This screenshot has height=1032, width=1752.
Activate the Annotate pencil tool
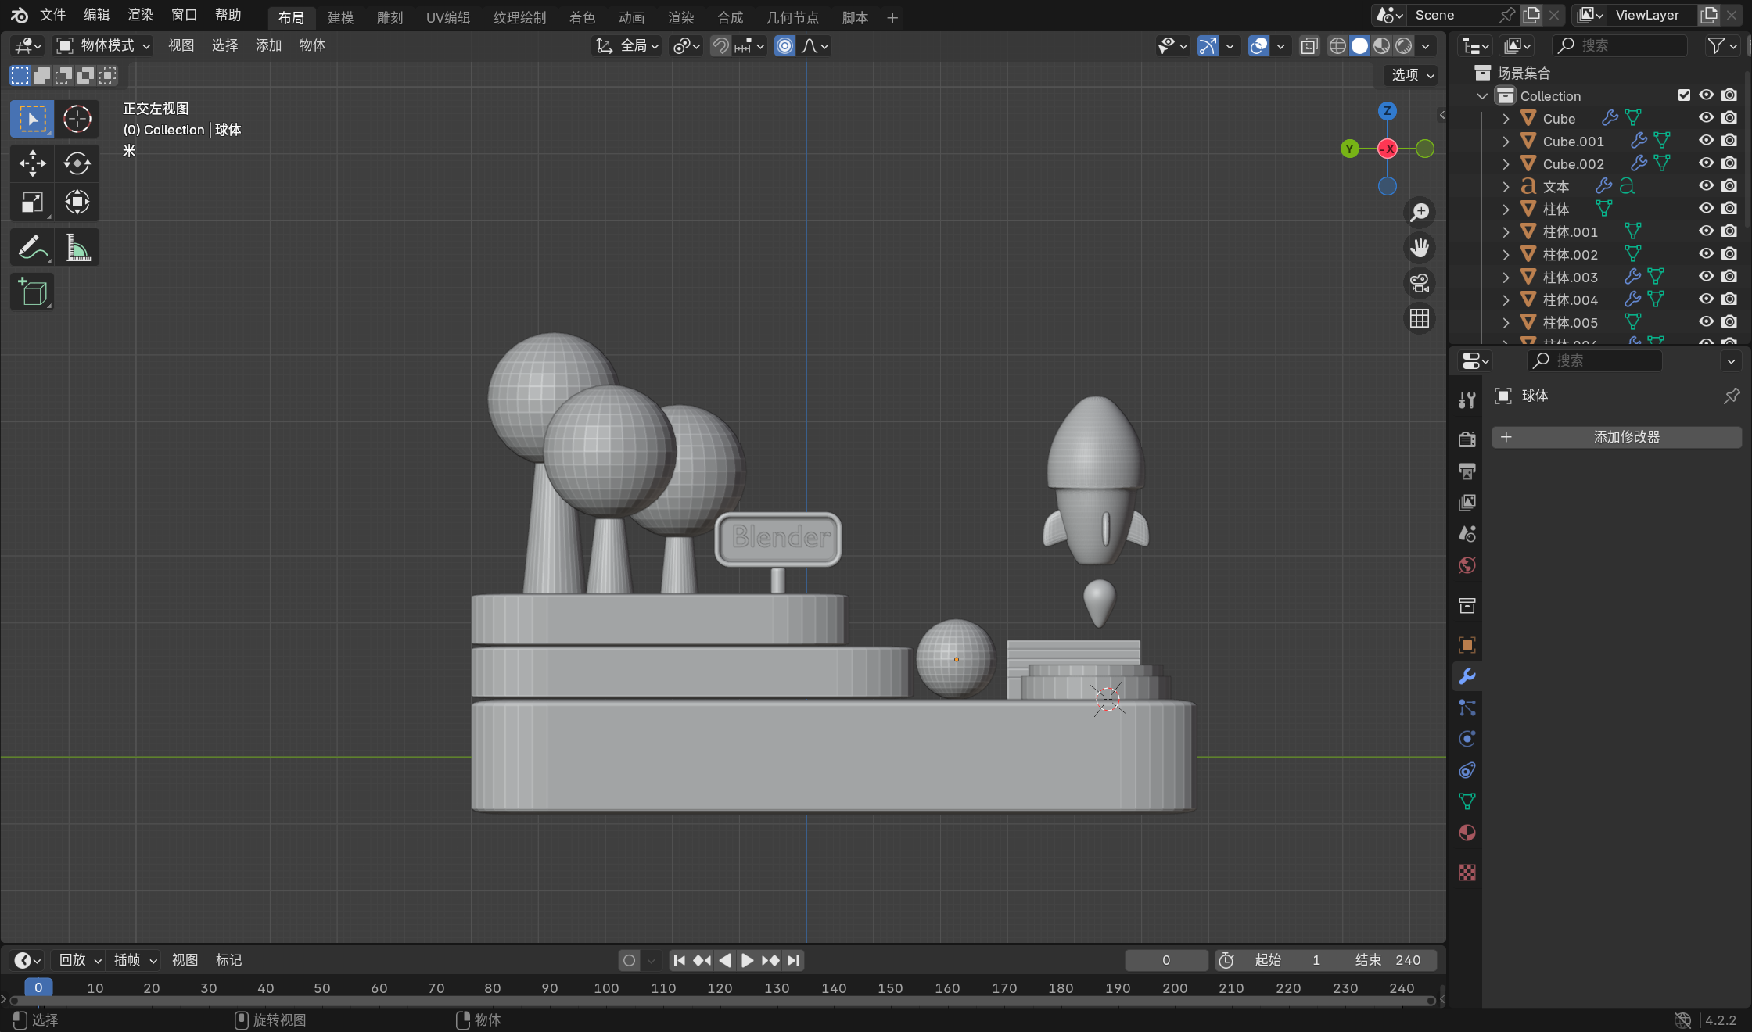pos(32,249)
